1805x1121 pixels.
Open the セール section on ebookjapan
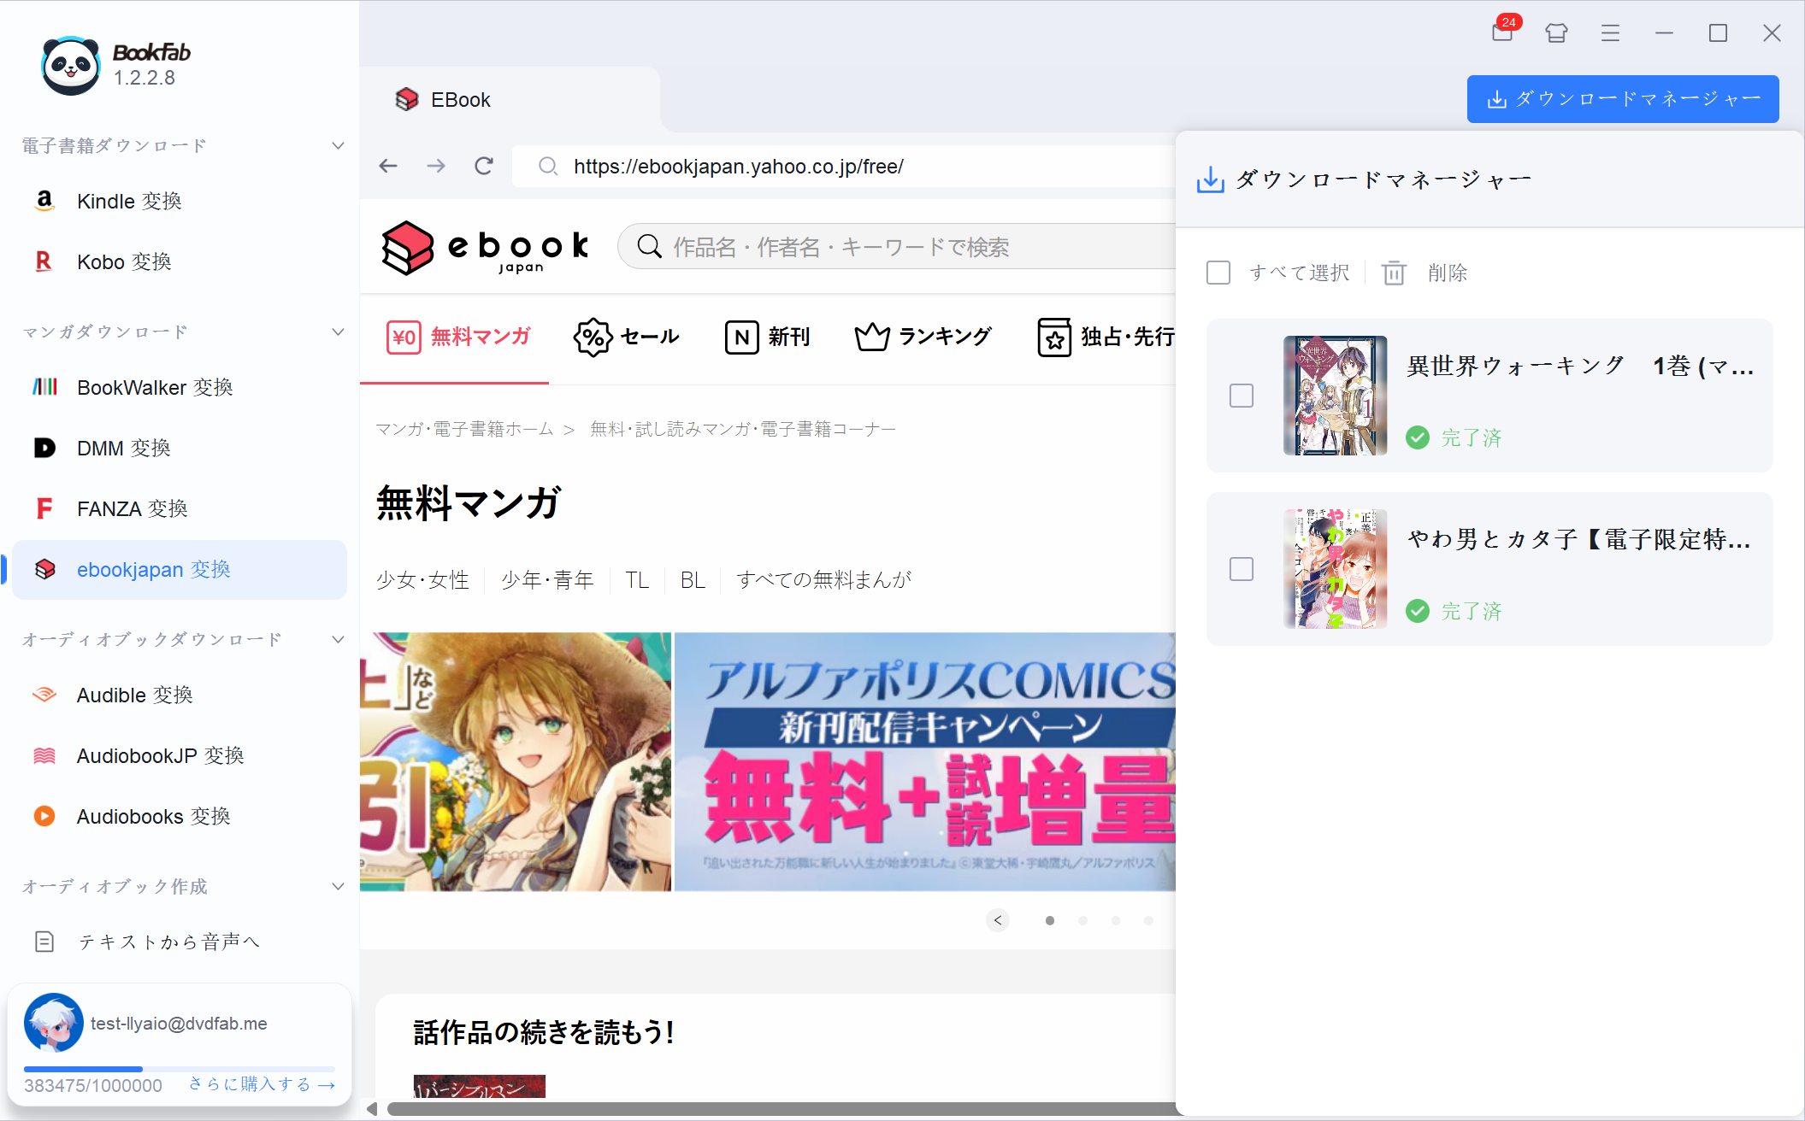tap(627, 337)
